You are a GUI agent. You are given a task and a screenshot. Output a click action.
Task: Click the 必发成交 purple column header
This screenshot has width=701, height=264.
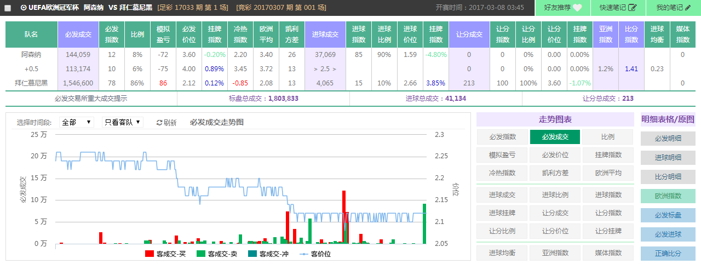point(78,35)
